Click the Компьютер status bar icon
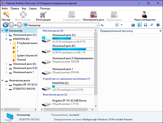Image resolution: width=163 pixels, height=123 pixels. click(9, 117)
